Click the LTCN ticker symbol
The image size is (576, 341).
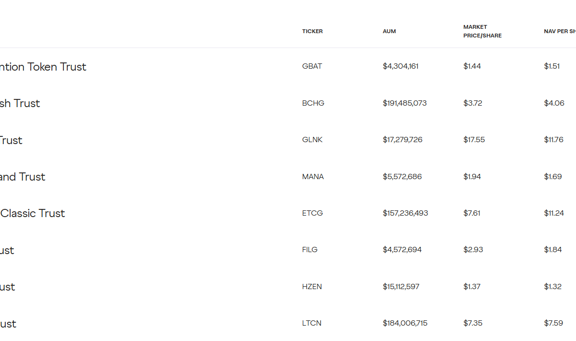coord(312,323)
